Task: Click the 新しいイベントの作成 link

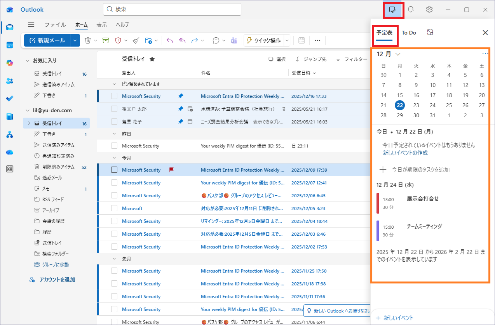Action: click(405, 153)
